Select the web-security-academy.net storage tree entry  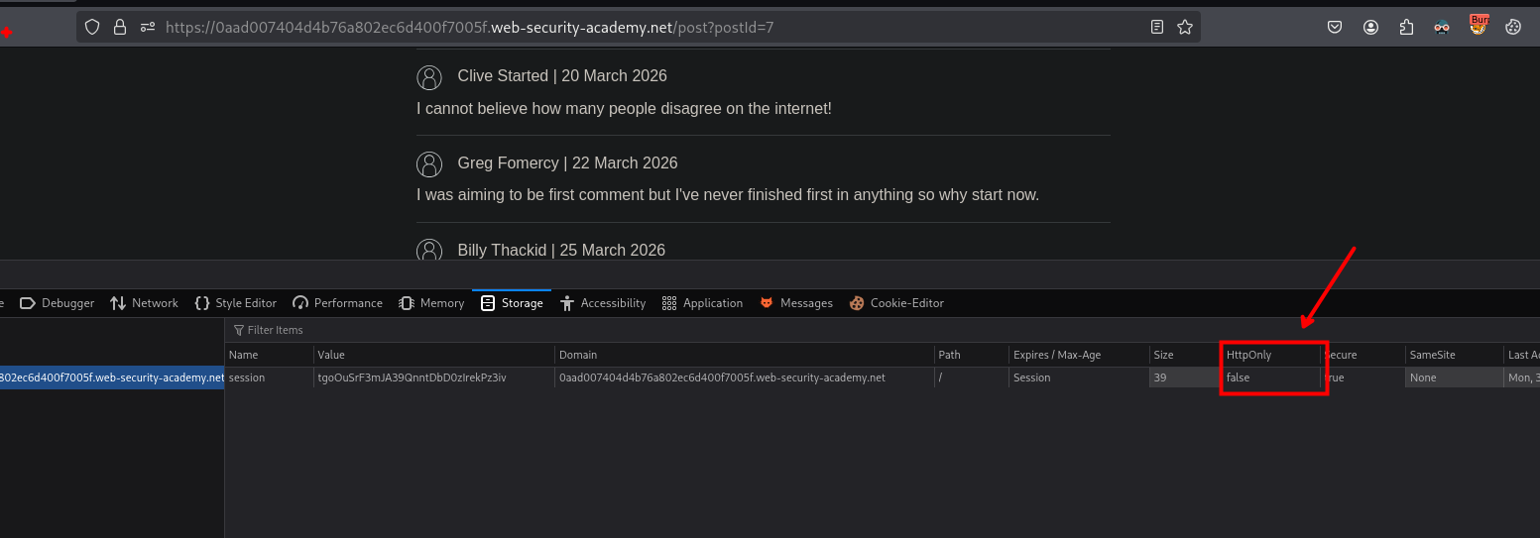pyautogui.click(x=111, y=377)
